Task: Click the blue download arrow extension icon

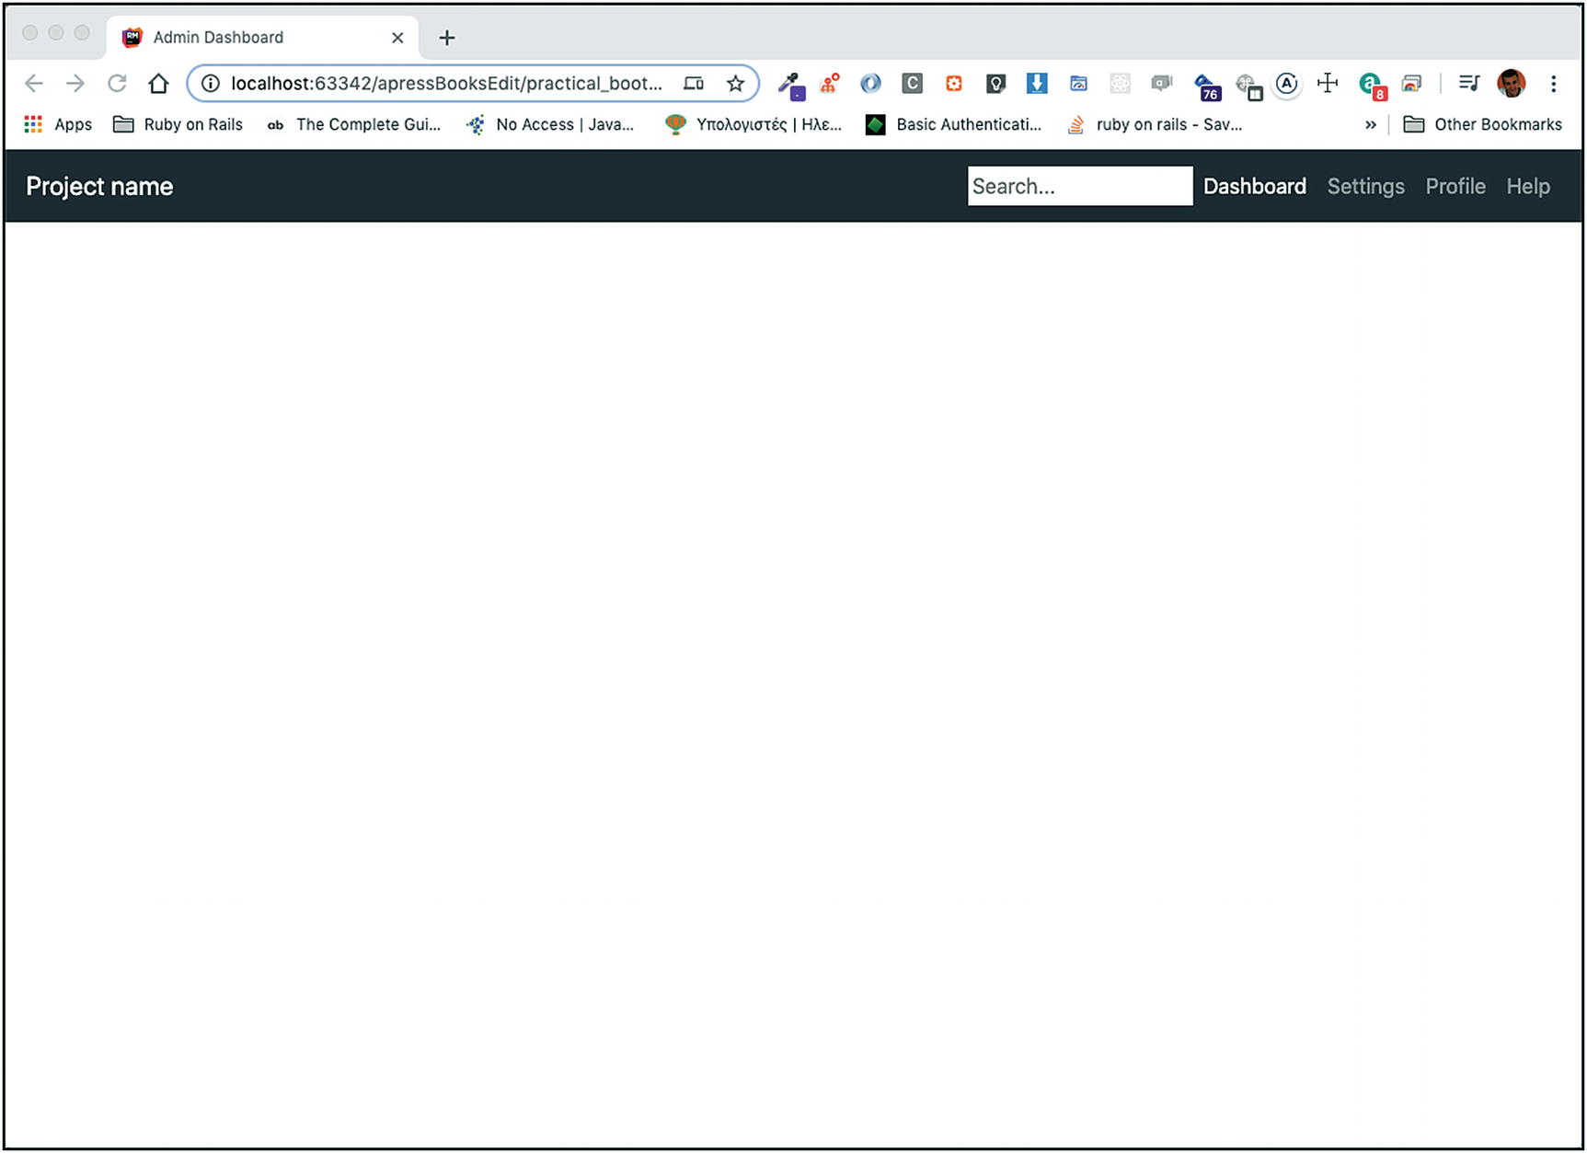Action: 1037,84
